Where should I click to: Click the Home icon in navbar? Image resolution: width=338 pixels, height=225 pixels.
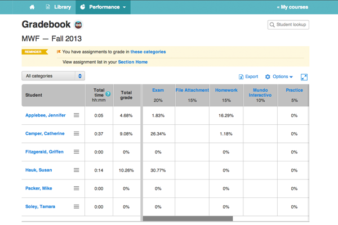pos(32,7)
